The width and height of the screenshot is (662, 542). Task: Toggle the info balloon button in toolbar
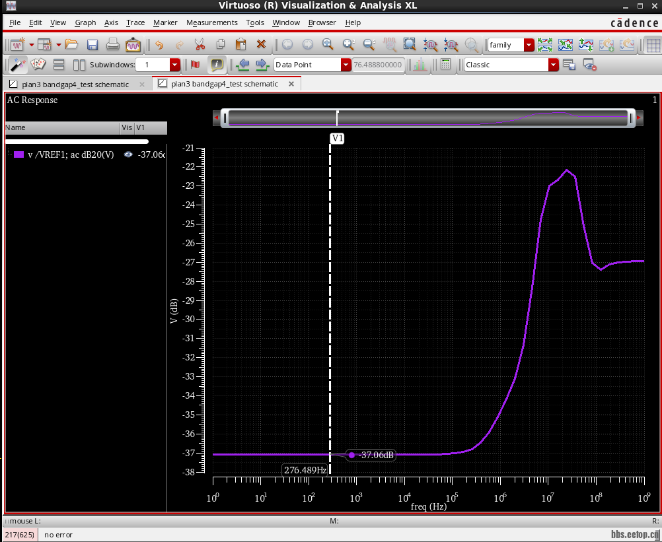click(x=216, y=65)
